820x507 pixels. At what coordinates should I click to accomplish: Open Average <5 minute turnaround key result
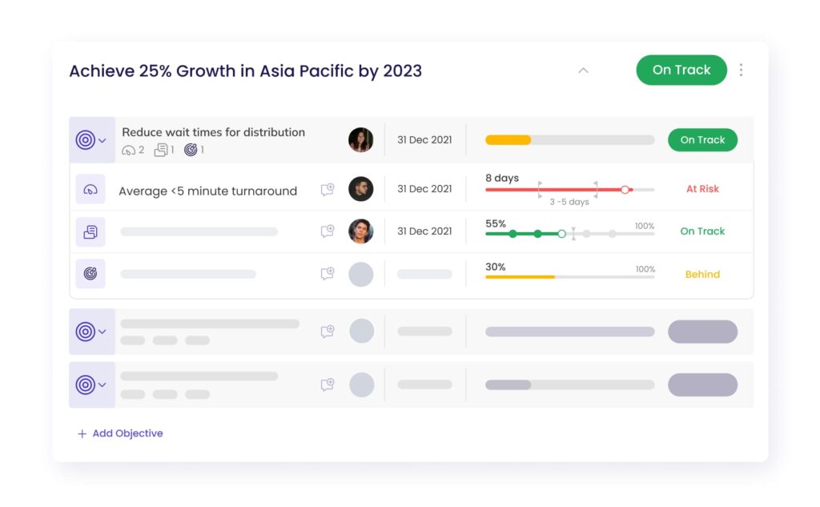coord(207,191)
